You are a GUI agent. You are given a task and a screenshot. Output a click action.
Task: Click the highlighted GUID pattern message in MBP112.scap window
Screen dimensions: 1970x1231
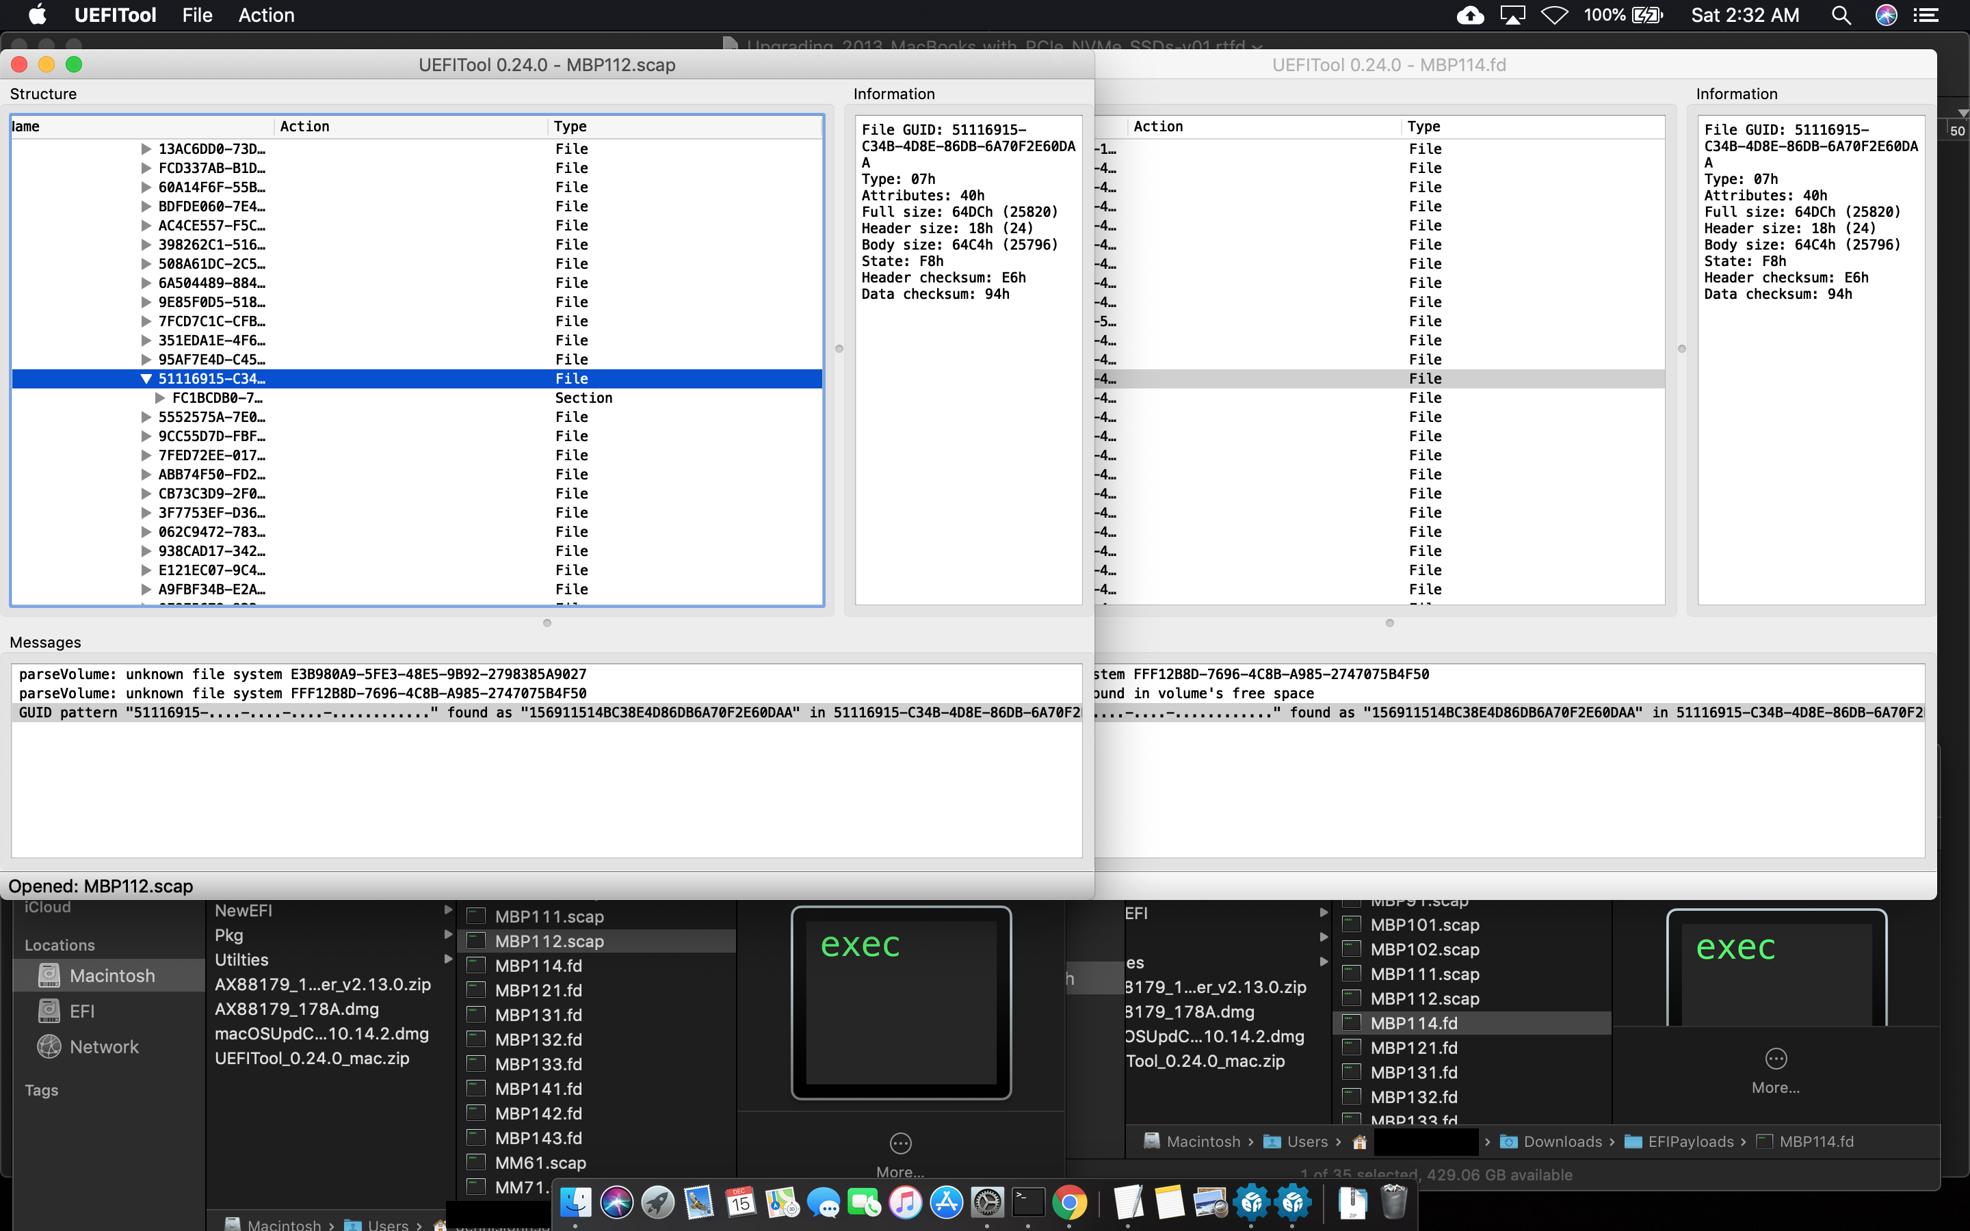click(547, 713)
